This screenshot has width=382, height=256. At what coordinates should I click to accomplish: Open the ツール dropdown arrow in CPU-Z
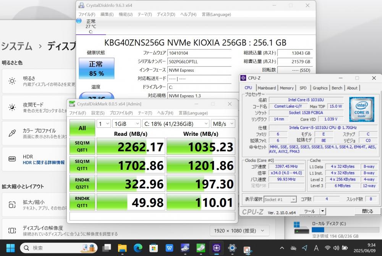[x=322, y=211]
